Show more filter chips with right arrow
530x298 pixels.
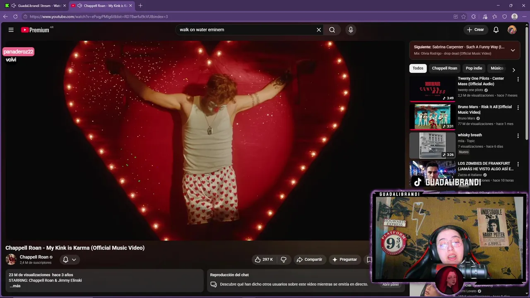coord(513,70)
